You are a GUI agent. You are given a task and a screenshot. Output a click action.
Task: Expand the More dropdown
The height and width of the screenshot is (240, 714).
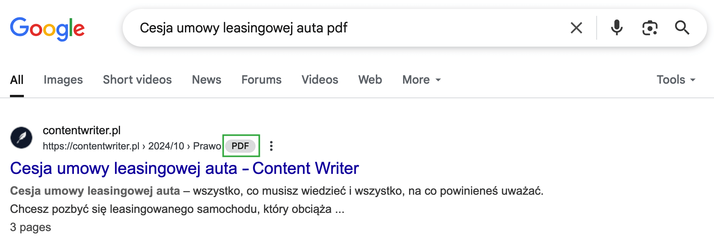pyautogui.click(x=422, y=80)
